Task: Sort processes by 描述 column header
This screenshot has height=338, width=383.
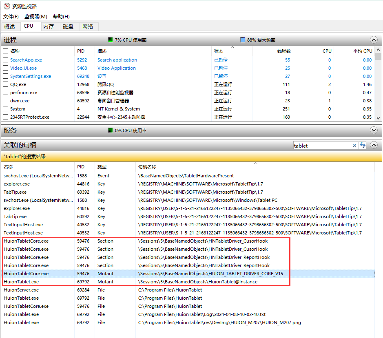Action: coord(153,51)
